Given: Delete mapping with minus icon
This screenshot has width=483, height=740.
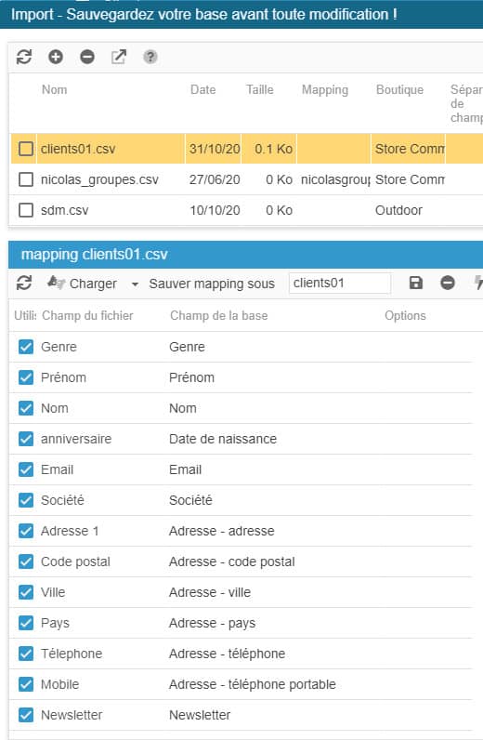Looking at the screenshot, I should (x=447, y=283).
